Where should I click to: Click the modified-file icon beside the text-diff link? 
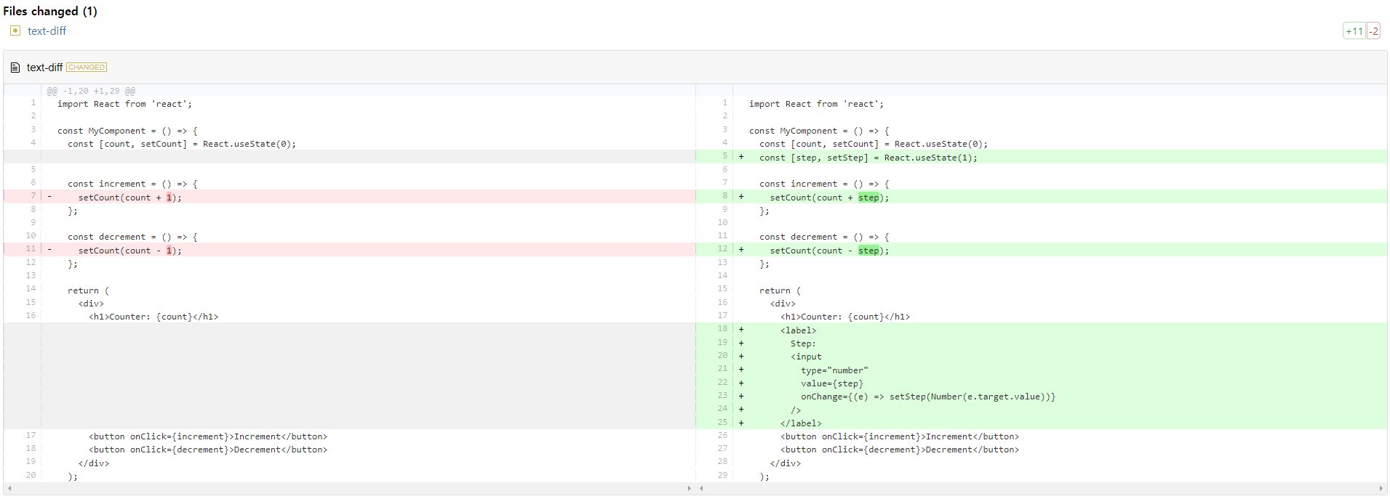(x=15, y=31)
